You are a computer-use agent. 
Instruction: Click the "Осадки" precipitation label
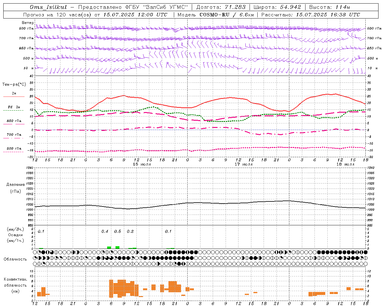click(15, 235)
